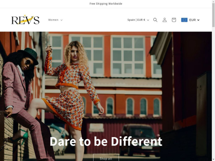215x161 pixels.
Task: Open the shopping cart icon
Action: tap(174, 20)
